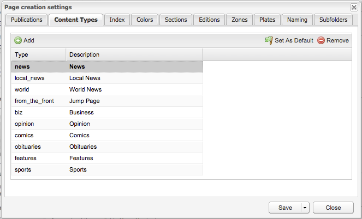Click the 'Local News' description cell

(134, 78)
